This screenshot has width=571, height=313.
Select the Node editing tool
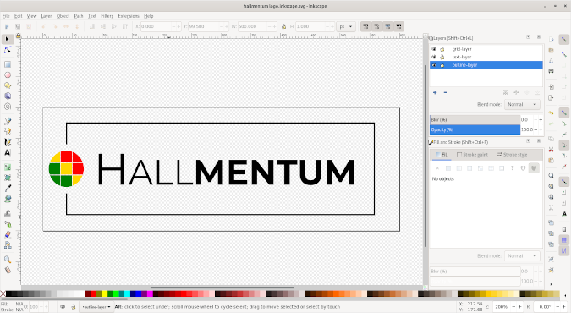click(8, 50)
